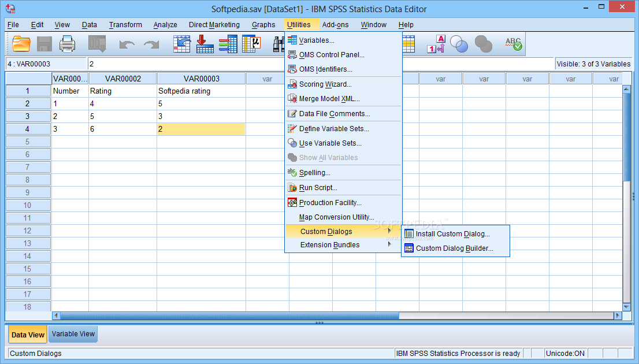Click the Production Facility menu icon
The width and height of the screenshot is (639, 364).
(292, 202)
